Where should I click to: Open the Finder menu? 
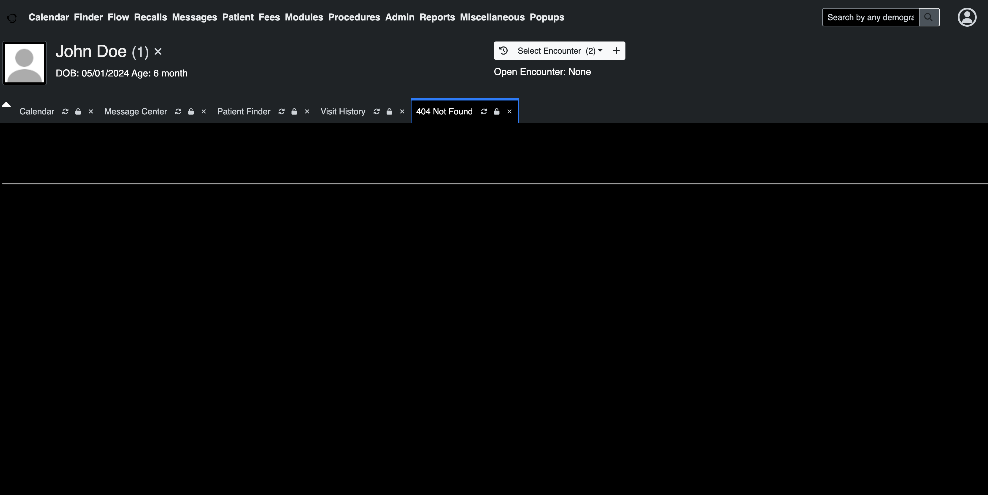(x=88, y=17)
